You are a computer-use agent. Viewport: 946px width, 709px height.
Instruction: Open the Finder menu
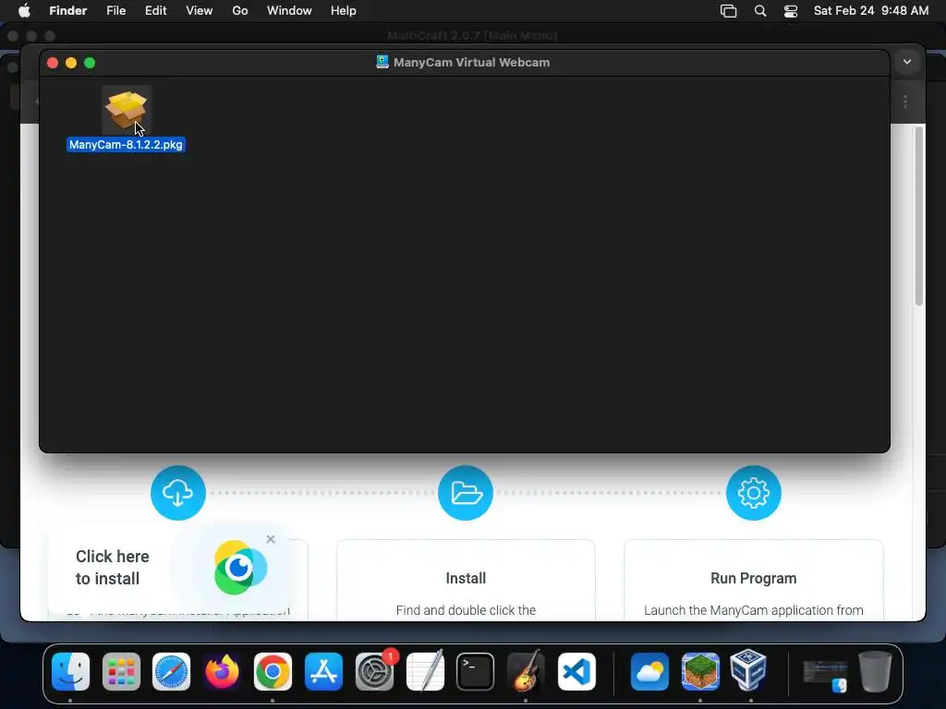tap(68, 11)
